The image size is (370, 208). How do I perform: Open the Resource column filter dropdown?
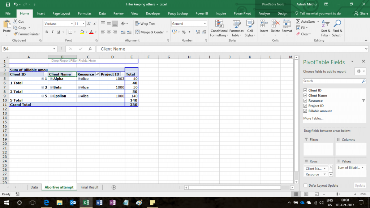coord(98,74)
